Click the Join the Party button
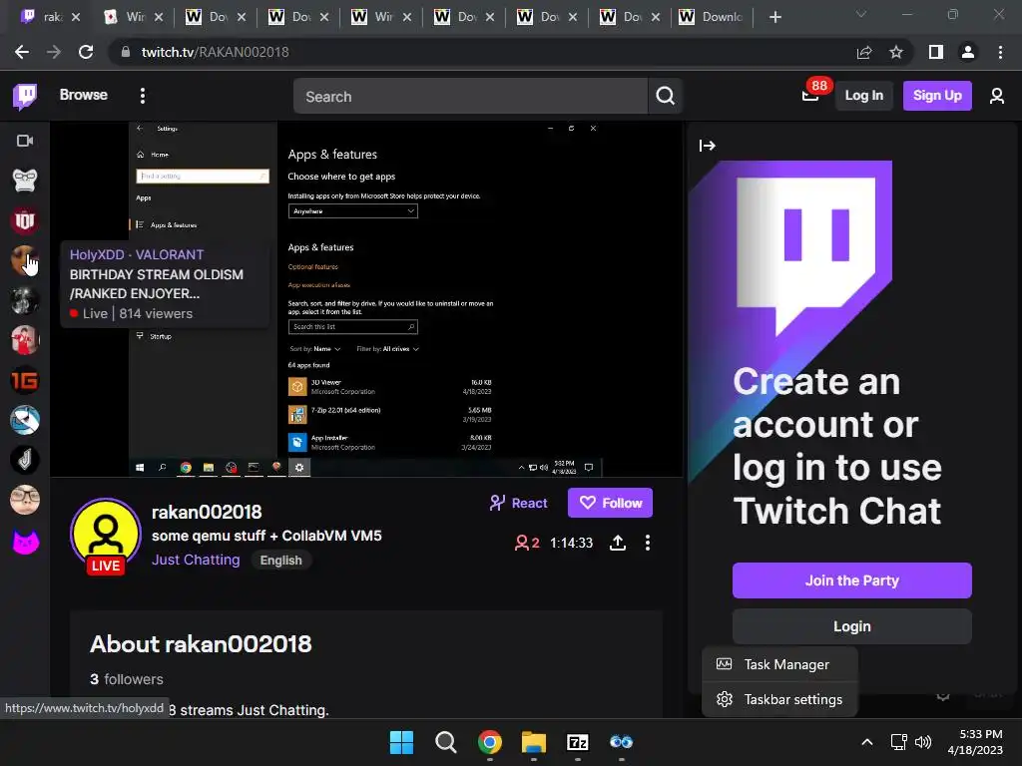This screenshot has width=1022, height=766. coord(852,580)
